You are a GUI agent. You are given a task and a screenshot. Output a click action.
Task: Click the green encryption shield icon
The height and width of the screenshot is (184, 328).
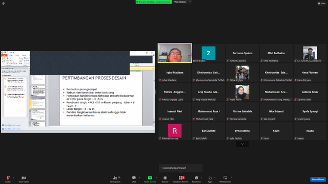(4, 4)
